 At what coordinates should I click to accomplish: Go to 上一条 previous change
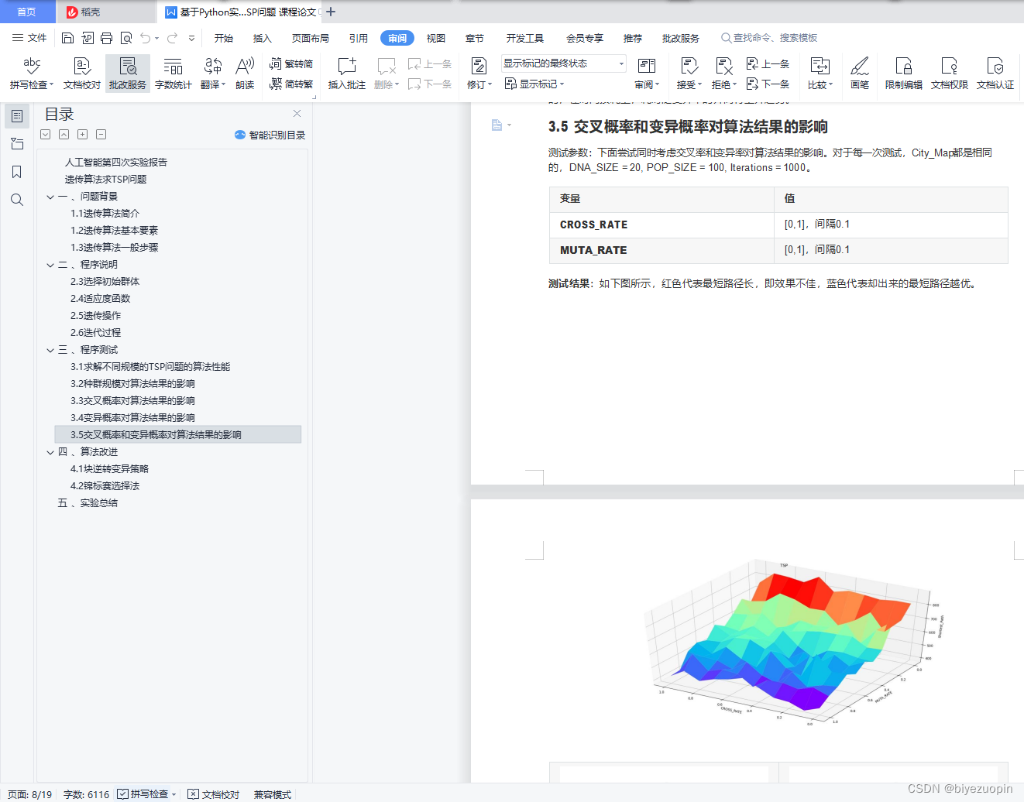click(768, 63)
